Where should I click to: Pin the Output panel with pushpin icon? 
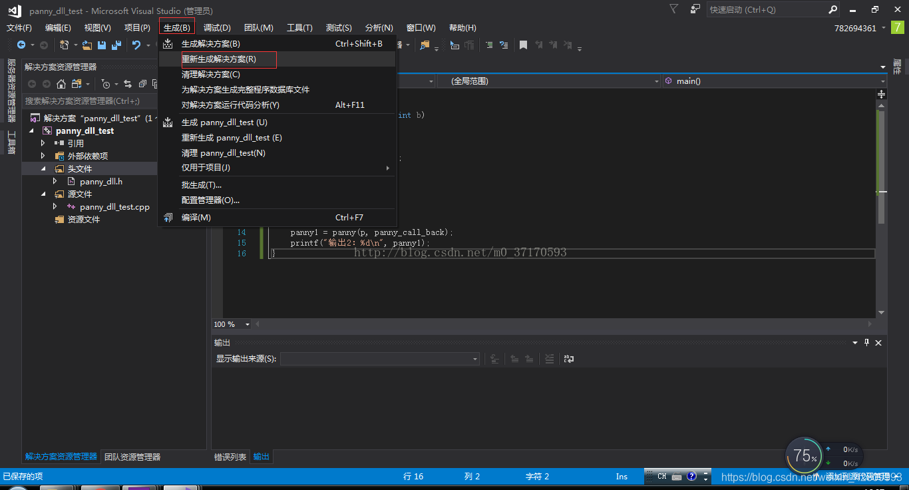tap(866, 342)
